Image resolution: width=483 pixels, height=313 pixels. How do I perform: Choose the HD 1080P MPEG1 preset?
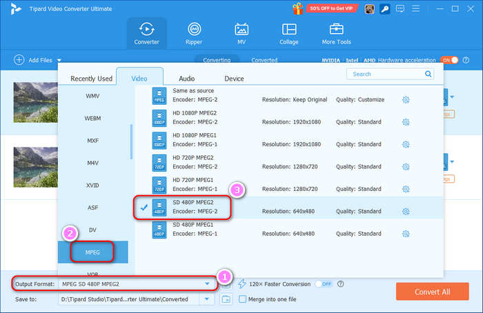289,141
